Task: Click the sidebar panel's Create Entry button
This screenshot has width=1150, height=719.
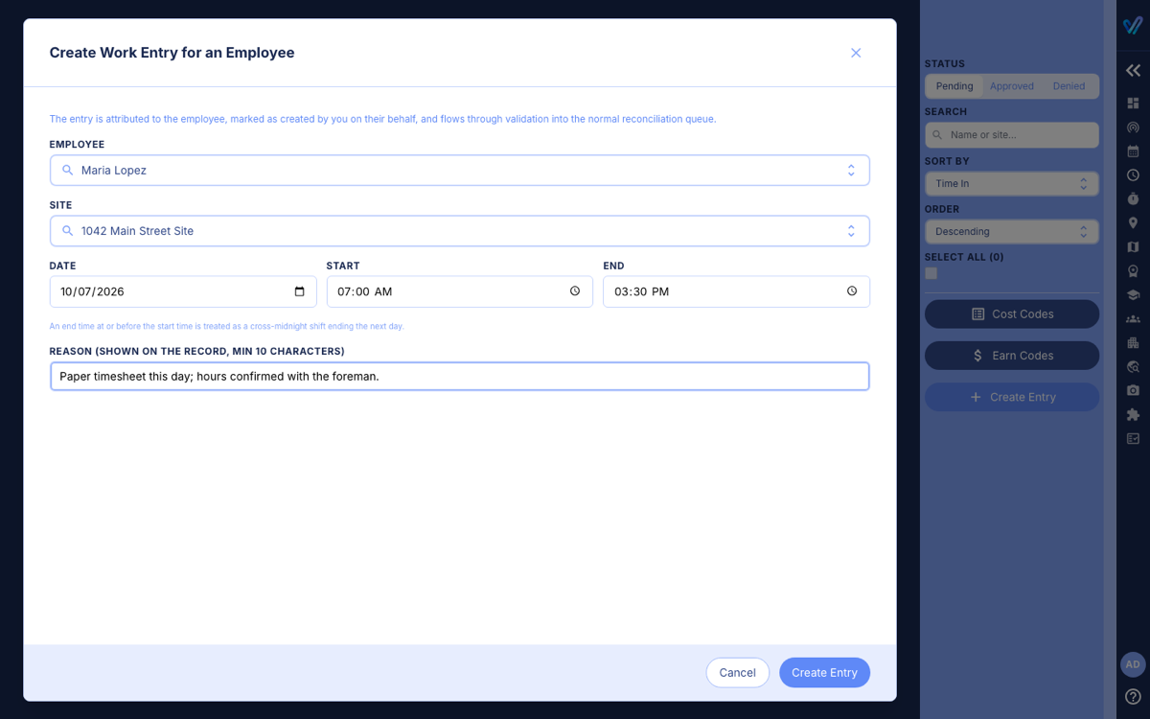Action: [1012, 397]
